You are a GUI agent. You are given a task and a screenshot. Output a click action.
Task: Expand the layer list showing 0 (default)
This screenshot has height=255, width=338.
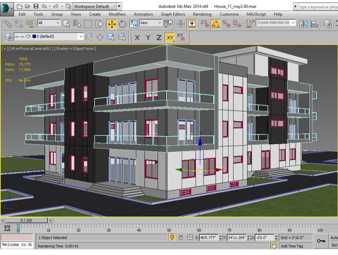tap(80, 37)
